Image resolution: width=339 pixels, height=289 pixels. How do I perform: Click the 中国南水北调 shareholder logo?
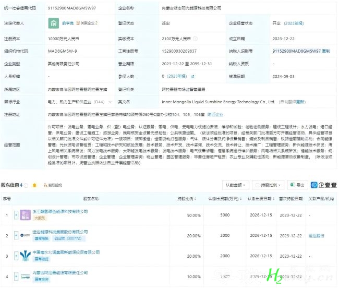[x=26, y=256]
